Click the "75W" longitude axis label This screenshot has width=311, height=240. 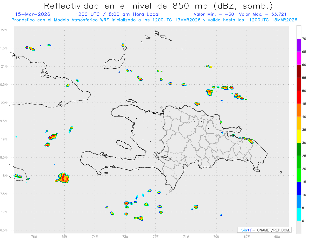(65, 236)
